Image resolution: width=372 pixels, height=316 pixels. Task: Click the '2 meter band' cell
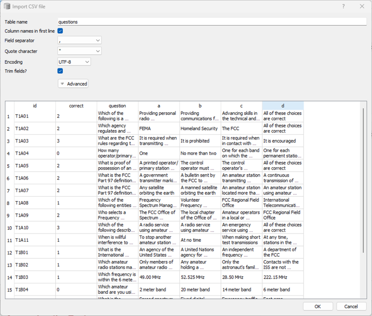(159, 289)
